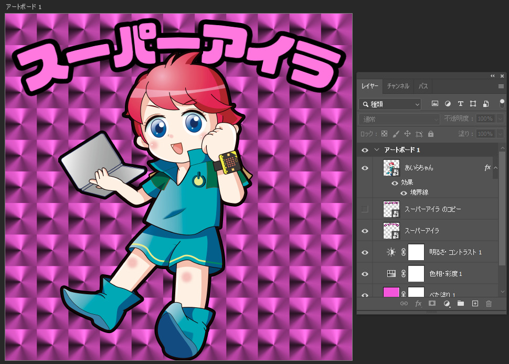This screenshot has height=364, width=509.
Task: Delete layer with the trash icon
Action: pyautogui.click(x=489, y=304)
